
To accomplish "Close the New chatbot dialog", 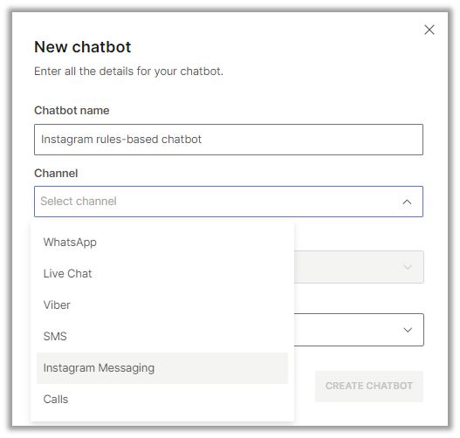I will [x=429, y=30].
